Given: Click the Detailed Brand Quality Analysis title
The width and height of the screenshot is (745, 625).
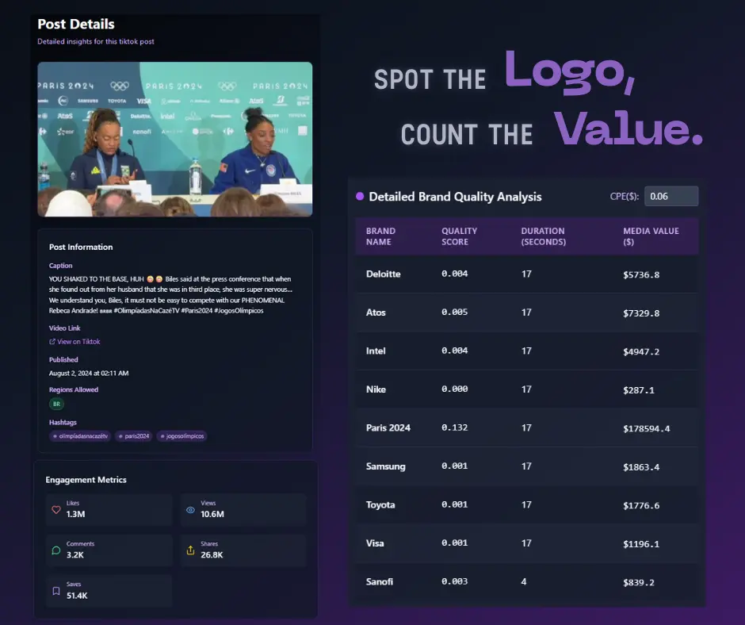Looking at the screenshot, I should click(x=455, y=197).
